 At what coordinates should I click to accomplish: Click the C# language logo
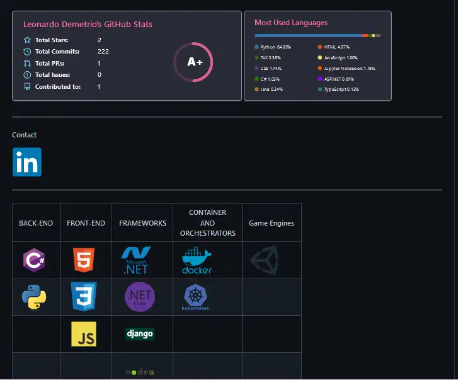[x=33, y=260]
